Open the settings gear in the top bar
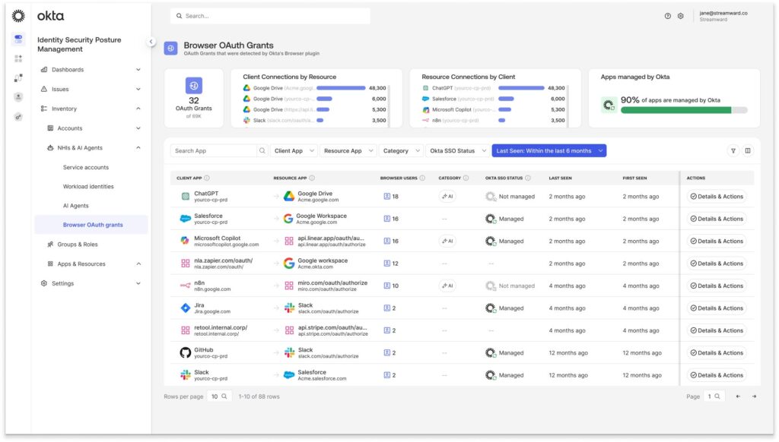Image resolution: width=779 pixels, height=442 pixels. (681, 15)
